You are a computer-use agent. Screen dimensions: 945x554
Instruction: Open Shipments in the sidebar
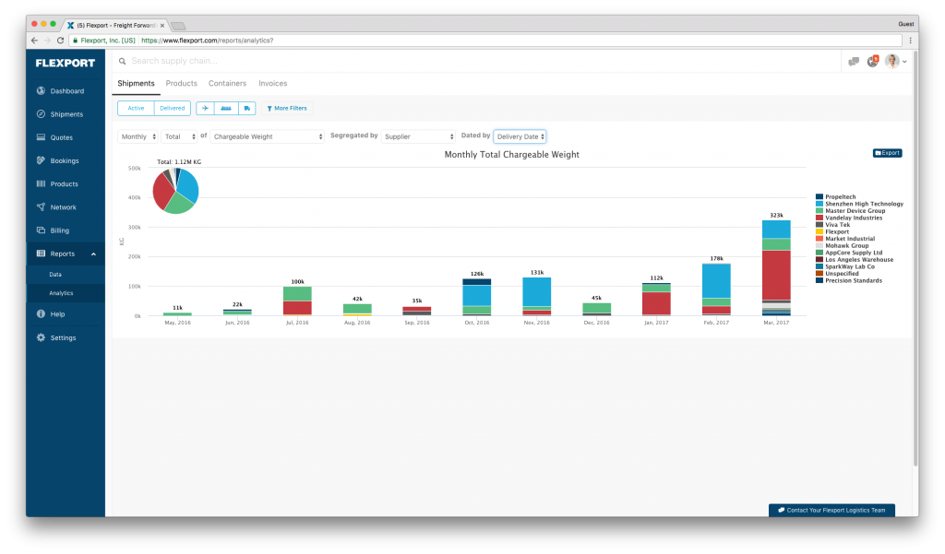click(x=66, y=114)
